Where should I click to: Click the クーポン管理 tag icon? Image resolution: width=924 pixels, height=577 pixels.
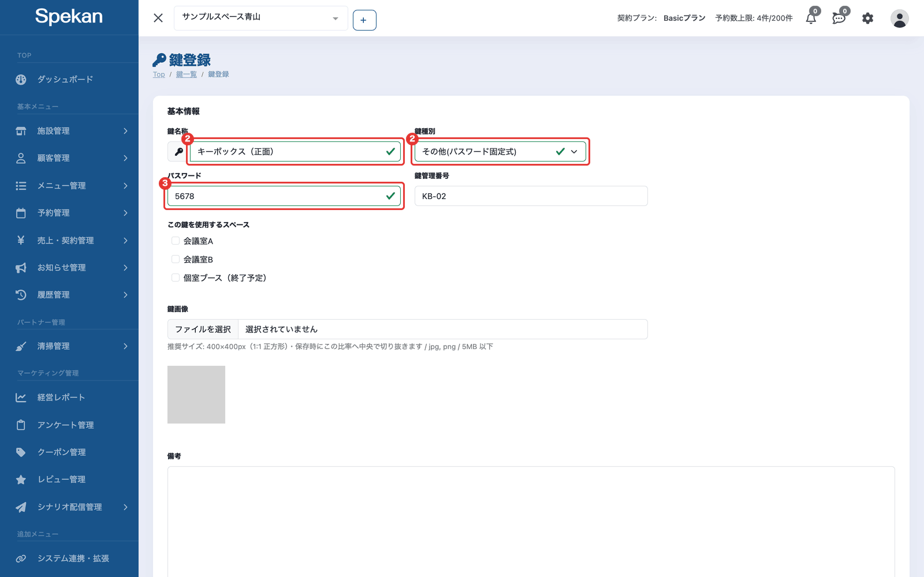(21, 452)
